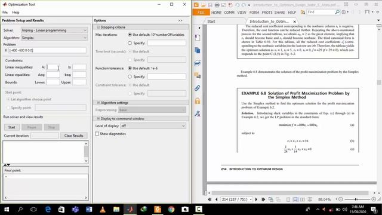
Task: Click the search magnifier in Find box
Action: [x=337, y=12]
